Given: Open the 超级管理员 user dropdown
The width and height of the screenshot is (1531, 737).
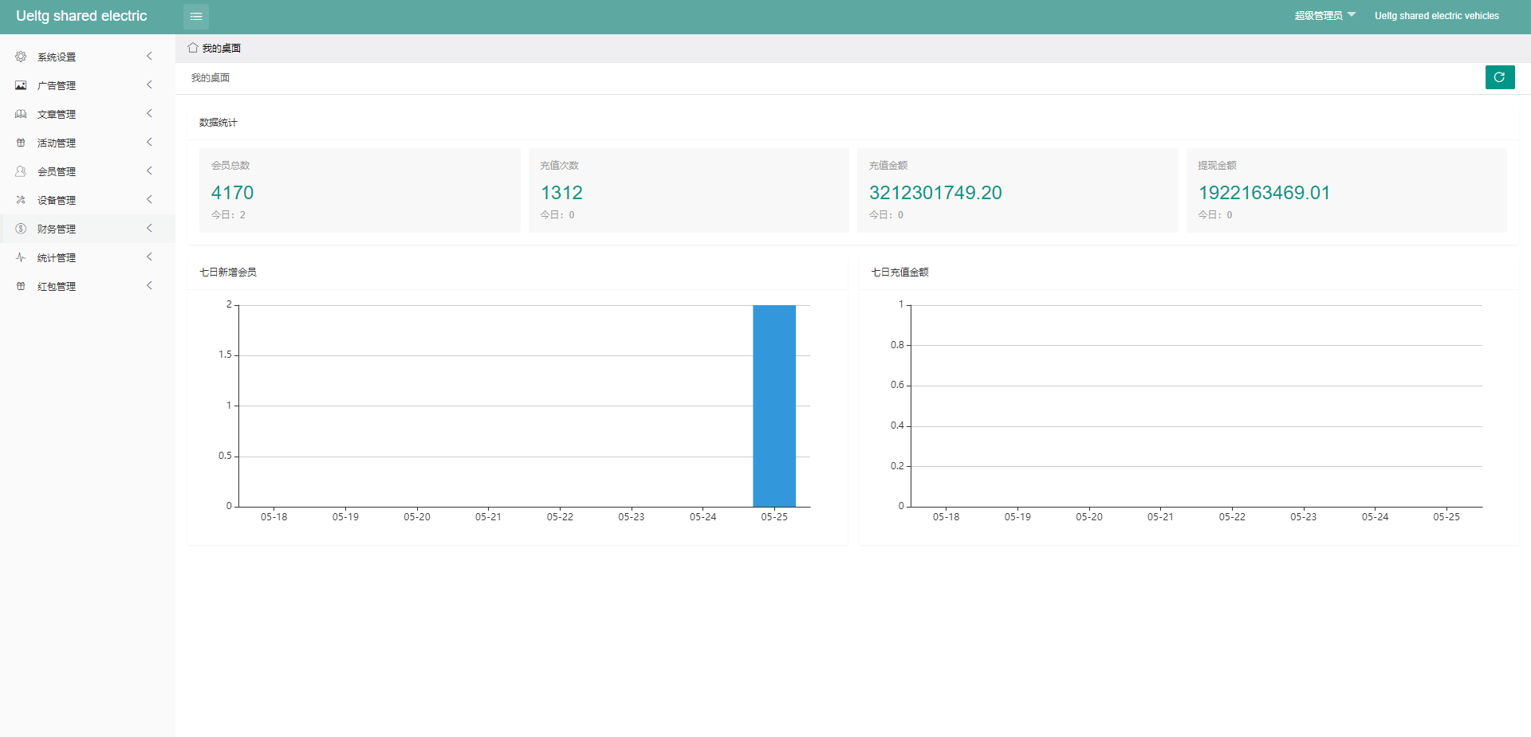Looking at the screenshot, I should coord(1324,16).
